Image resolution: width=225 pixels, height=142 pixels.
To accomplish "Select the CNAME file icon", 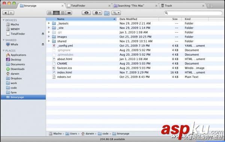I will (54, 63).
